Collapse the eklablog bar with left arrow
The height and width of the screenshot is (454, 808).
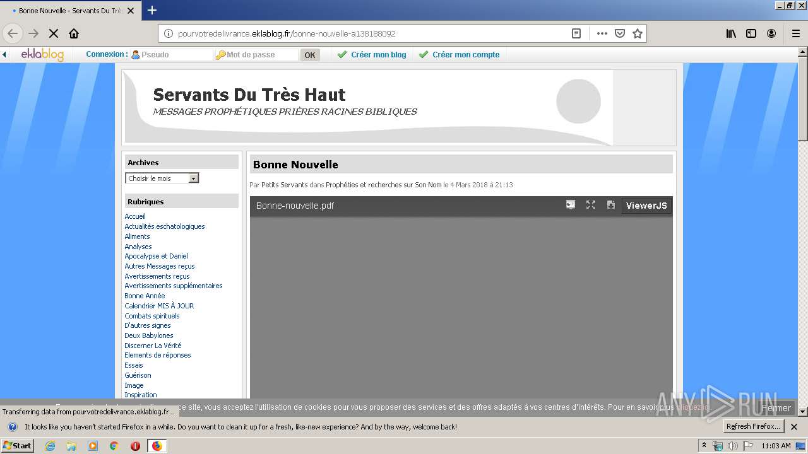(x=4, y=55)
